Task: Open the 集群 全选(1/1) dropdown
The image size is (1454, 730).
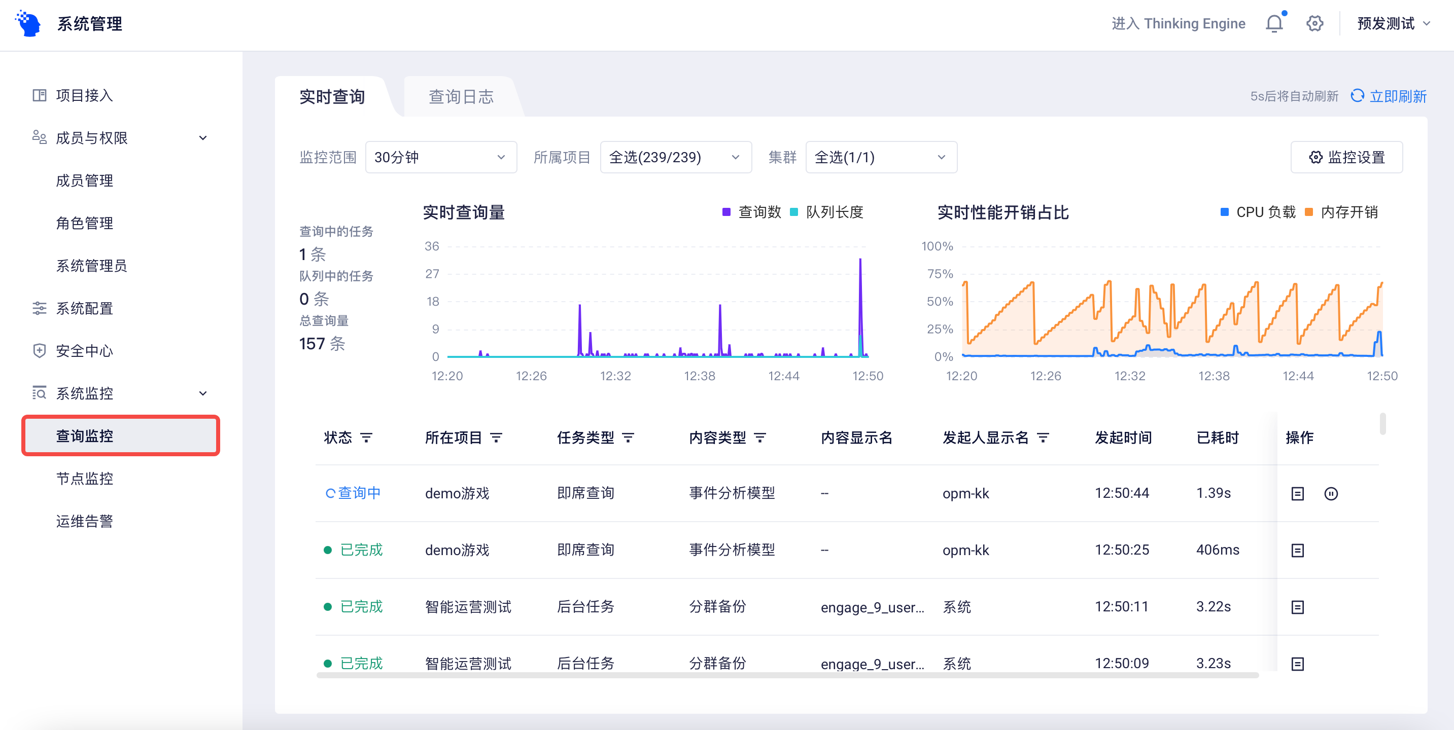Action: point(881,157)
